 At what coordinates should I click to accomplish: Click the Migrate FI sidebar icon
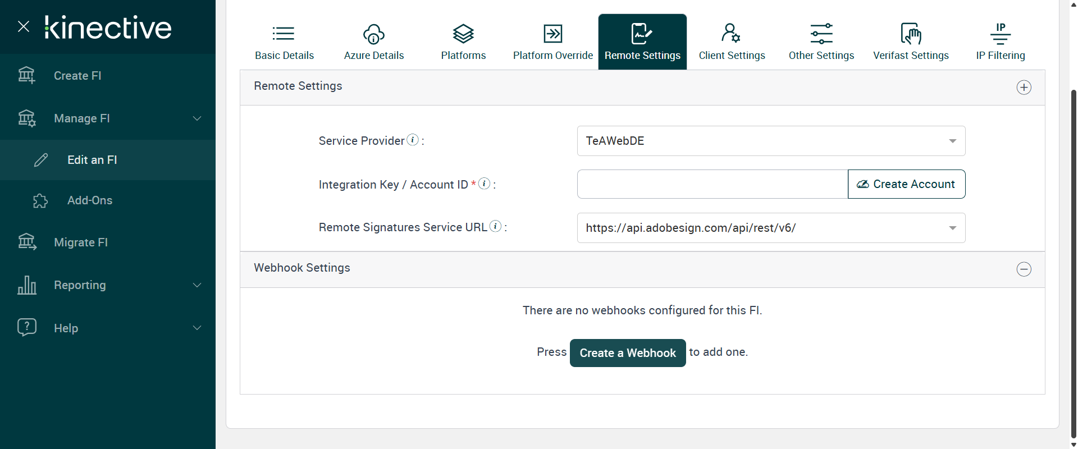point(26,242)
